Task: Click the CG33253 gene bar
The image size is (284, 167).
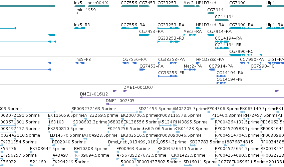Action: [x=169, y=6]
